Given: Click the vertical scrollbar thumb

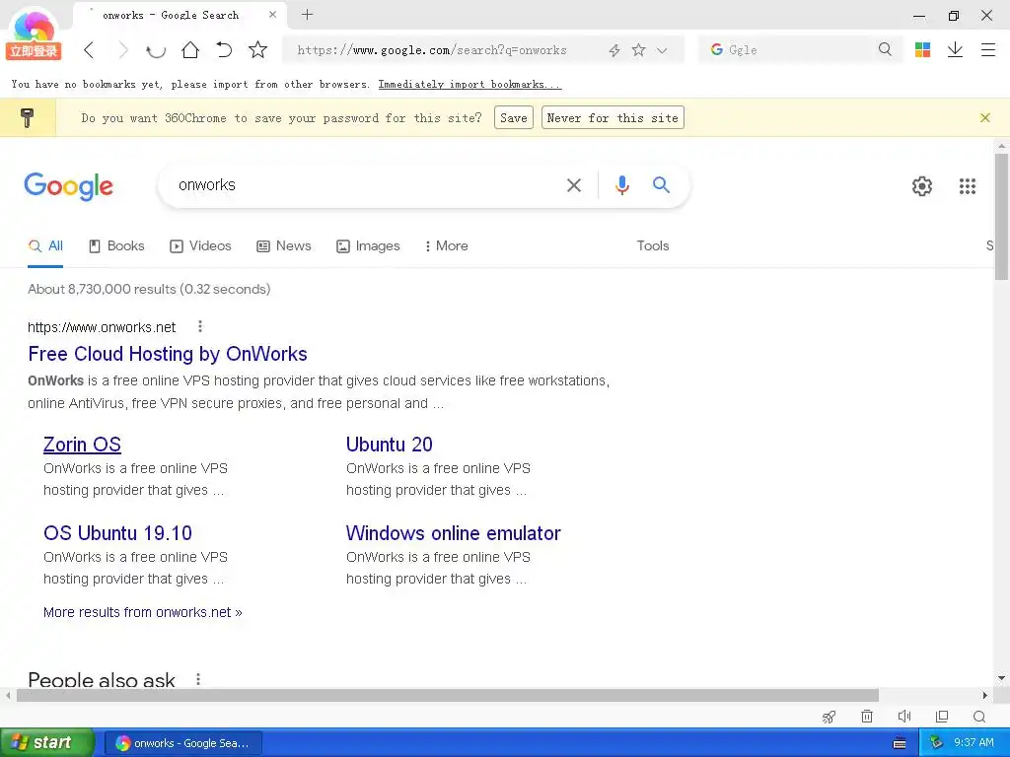Looking at the screenshot, I should pyautogui.click(x=1001, y=216).
